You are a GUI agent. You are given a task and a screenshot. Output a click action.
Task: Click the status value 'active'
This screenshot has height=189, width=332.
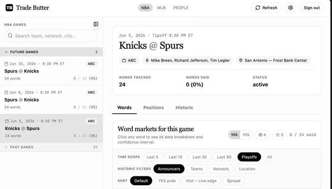(260, 85)
